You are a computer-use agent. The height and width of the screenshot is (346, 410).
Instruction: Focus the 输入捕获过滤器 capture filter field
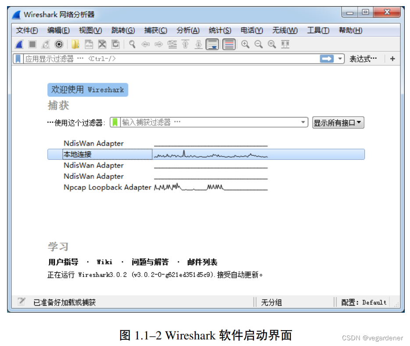pos(209,122)
